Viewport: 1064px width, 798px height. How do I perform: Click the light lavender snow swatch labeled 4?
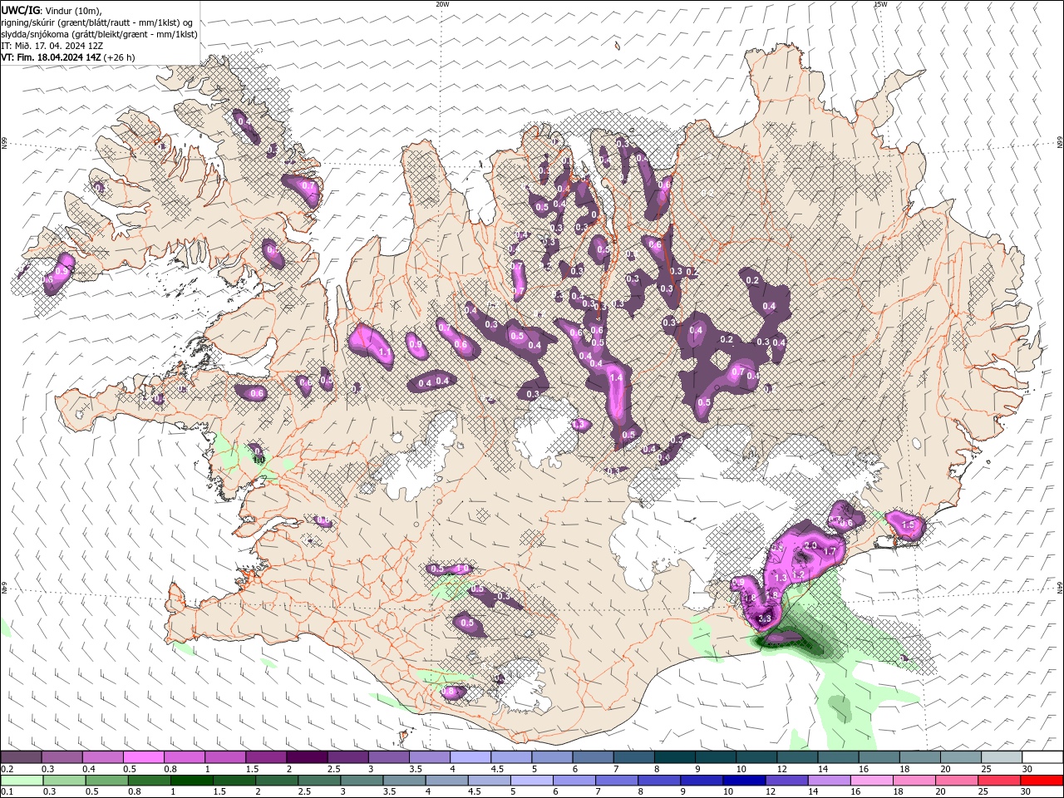[470, 757]
